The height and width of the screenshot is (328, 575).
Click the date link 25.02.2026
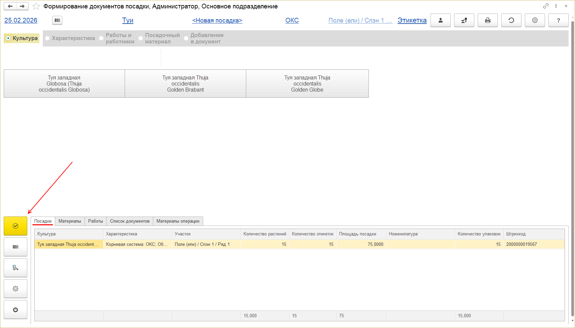(x=21, y=20)
